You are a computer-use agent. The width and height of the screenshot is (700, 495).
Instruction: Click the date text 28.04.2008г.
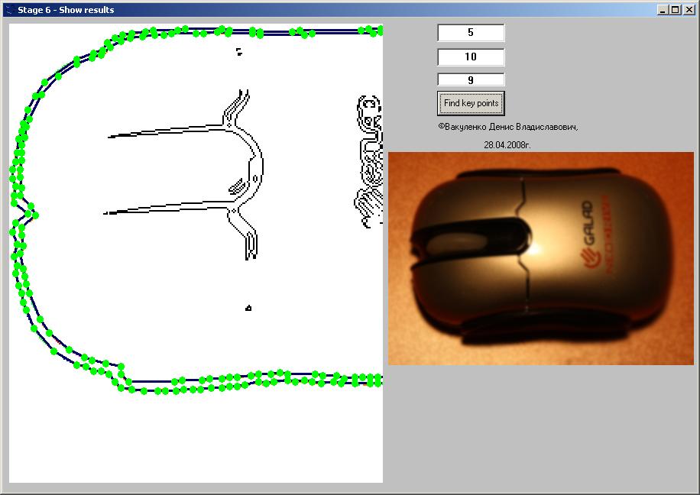tap(507, 145)
